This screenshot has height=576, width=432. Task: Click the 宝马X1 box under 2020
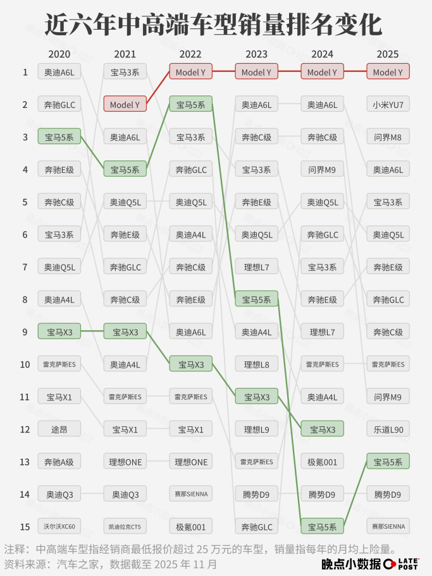click(59, 397)
